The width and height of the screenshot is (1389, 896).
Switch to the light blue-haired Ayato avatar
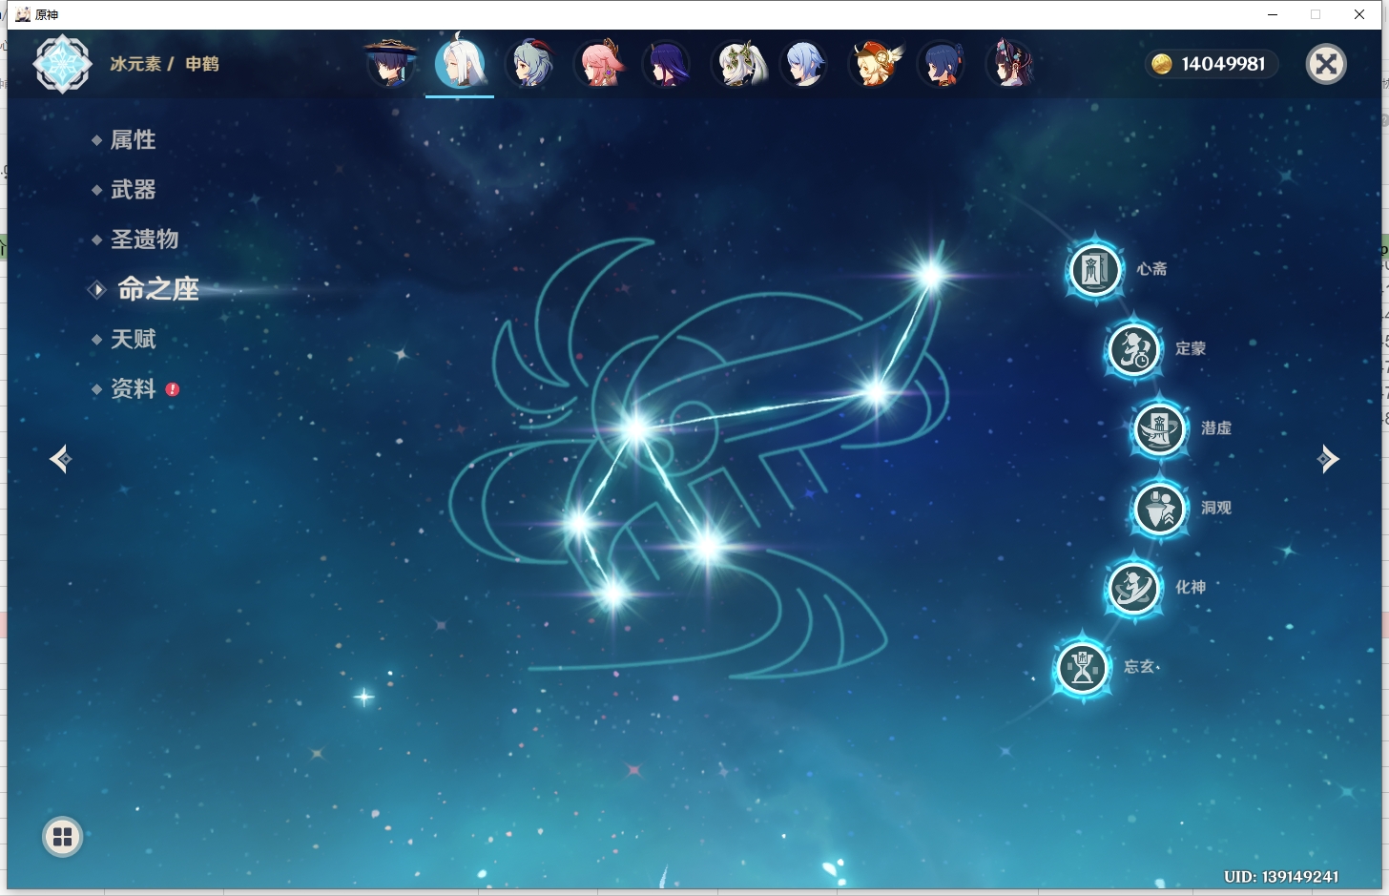pos(804,63)
